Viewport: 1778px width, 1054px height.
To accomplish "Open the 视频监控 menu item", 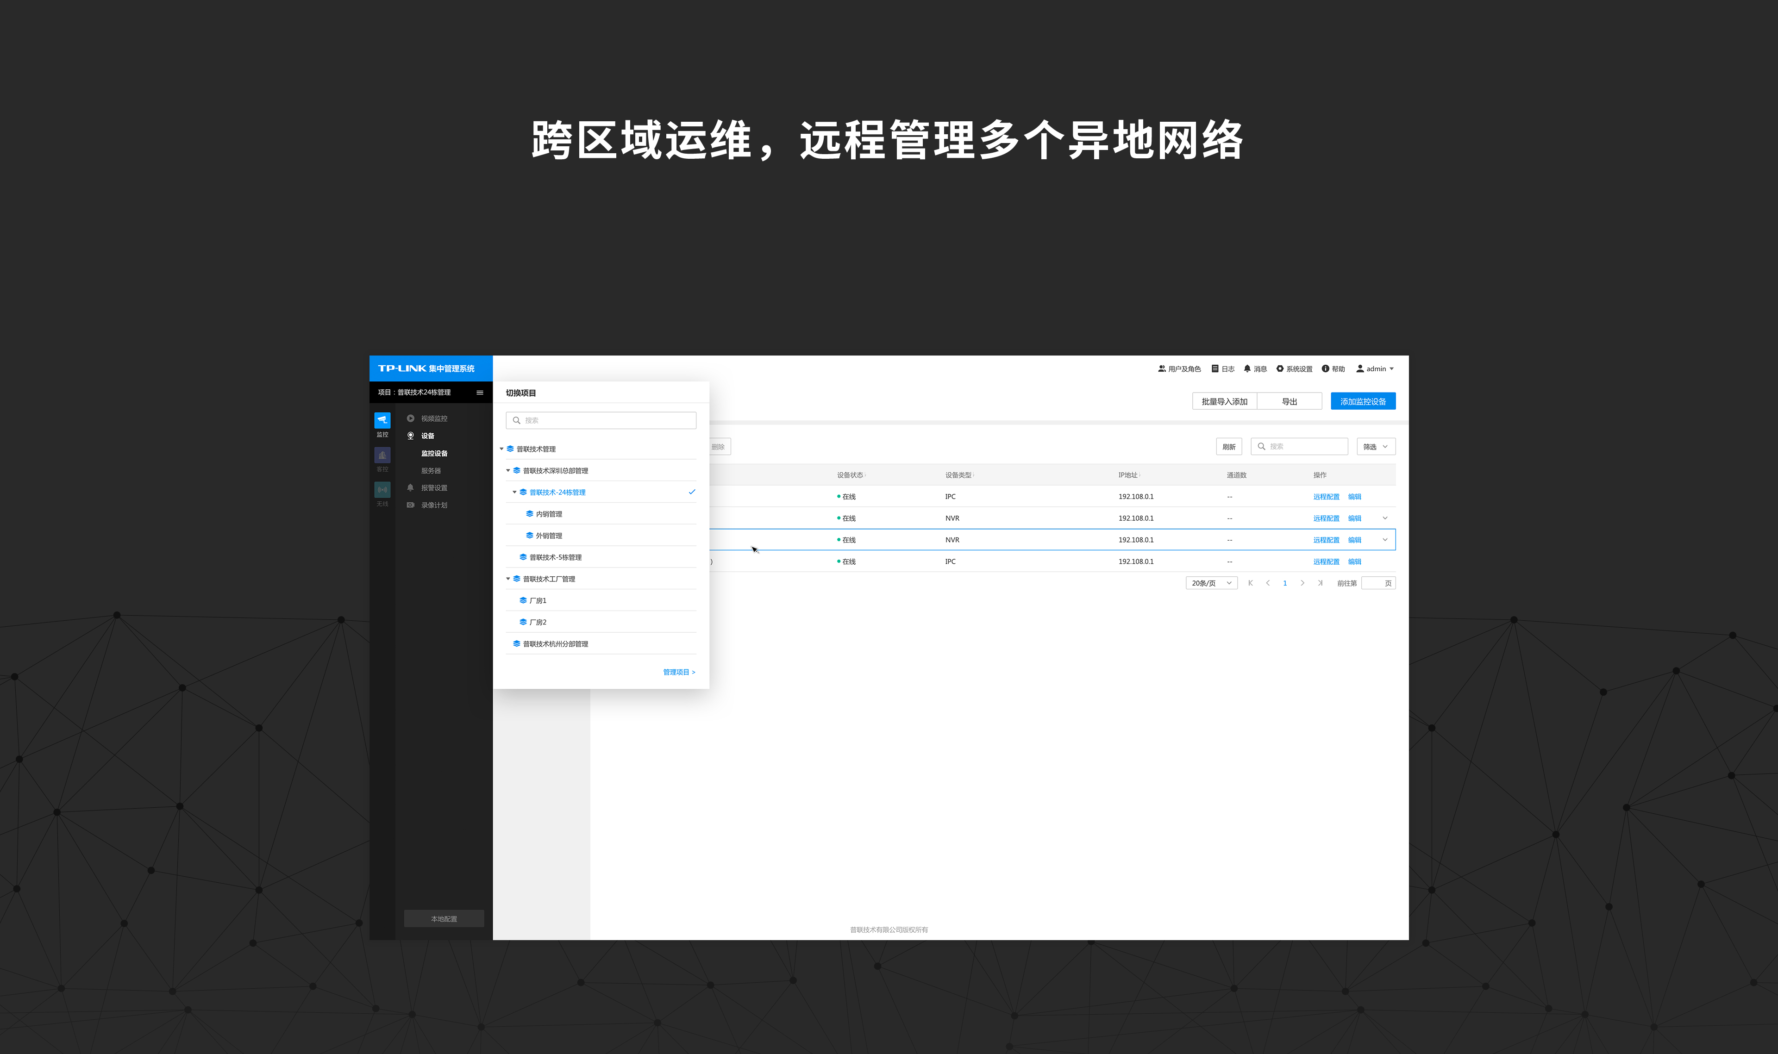I will (x=434, y=418).
